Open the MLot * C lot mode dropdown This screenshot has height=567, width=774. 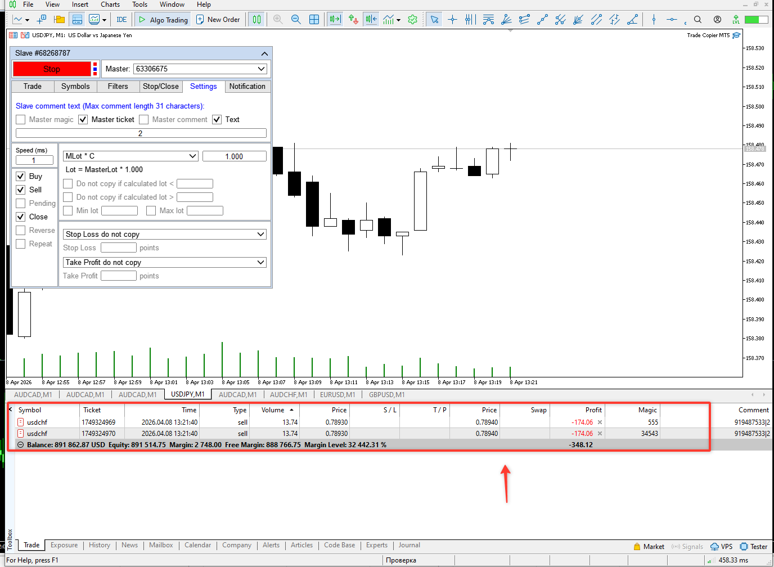point(130,156)
